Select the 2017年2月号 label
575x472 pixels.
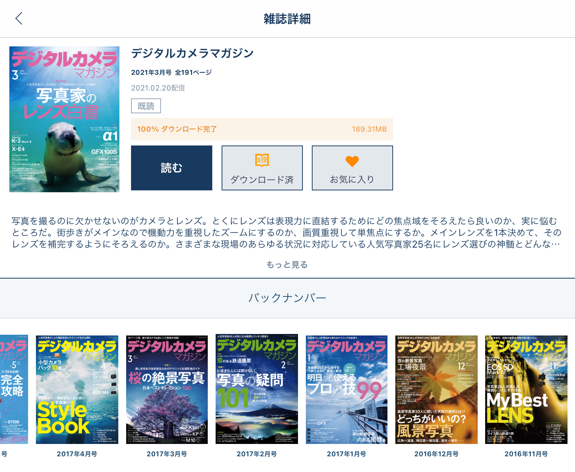[257, 454]
